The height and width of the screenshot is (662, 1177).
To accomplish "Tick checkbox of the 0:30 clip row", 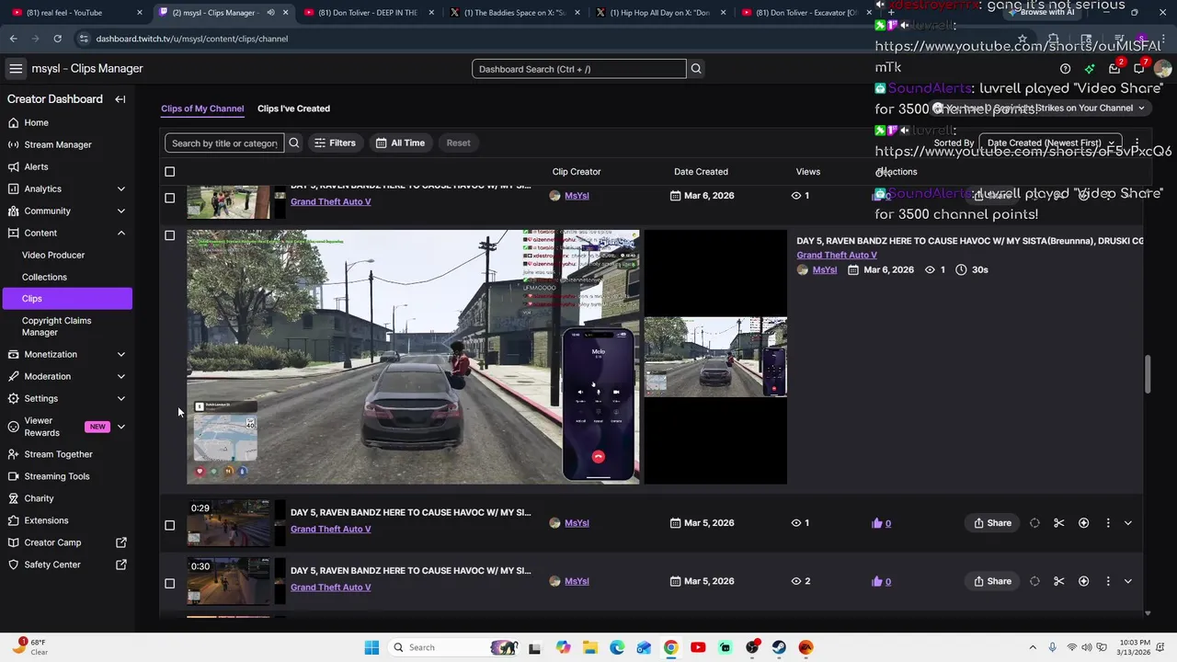I will pyautogui.click(x=169, y=583).
